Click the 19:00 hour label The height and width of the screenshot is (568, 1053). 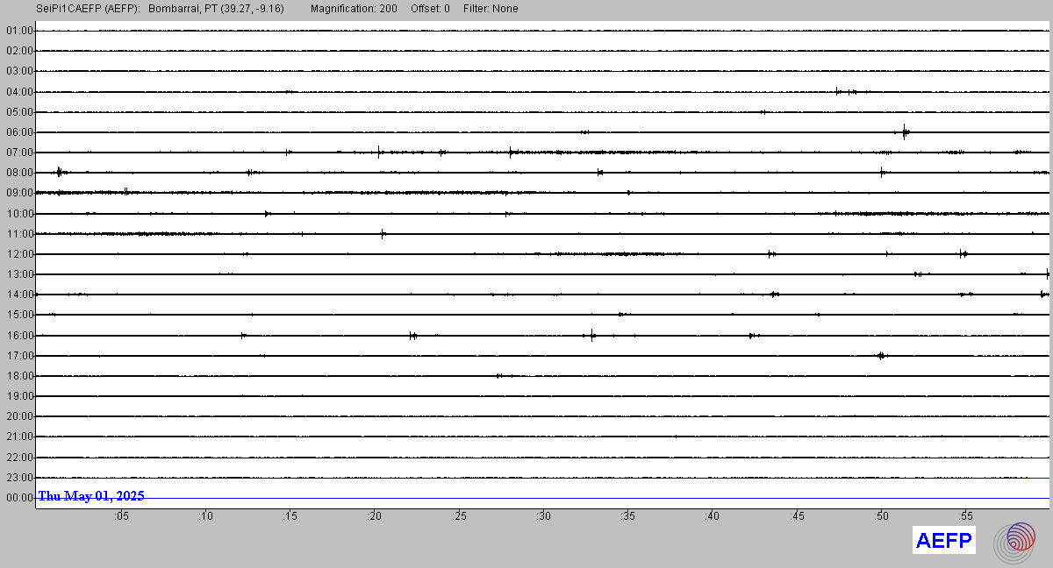click(19, 396)
